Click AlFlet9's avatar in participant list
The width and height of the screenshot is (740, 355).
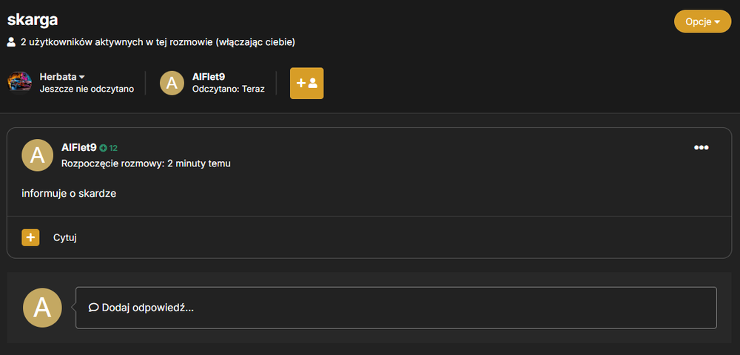pos(172,83)
